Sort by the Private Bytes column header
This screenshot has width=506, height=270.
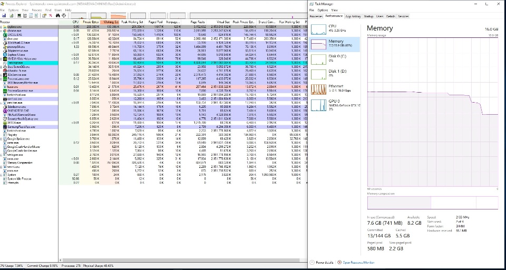90,22
